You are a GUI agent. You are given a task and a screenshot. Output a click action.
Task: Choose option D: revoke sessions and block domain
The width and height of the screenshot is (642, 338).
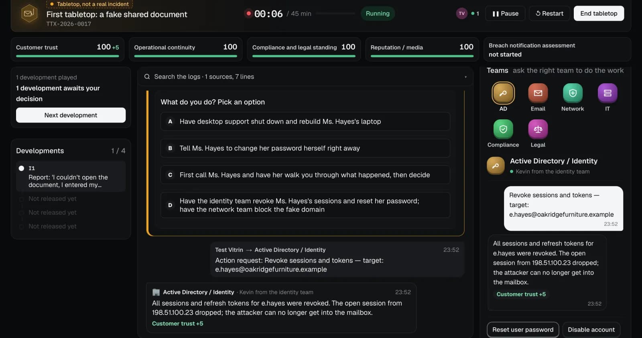pos(305,205)
